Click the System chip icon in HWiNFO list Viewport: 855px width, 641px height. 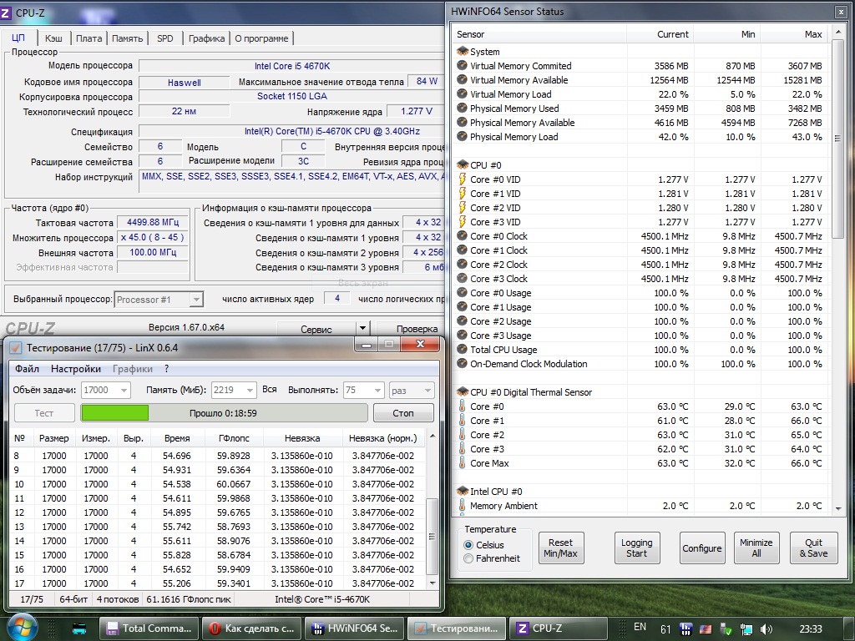(463, 51)
